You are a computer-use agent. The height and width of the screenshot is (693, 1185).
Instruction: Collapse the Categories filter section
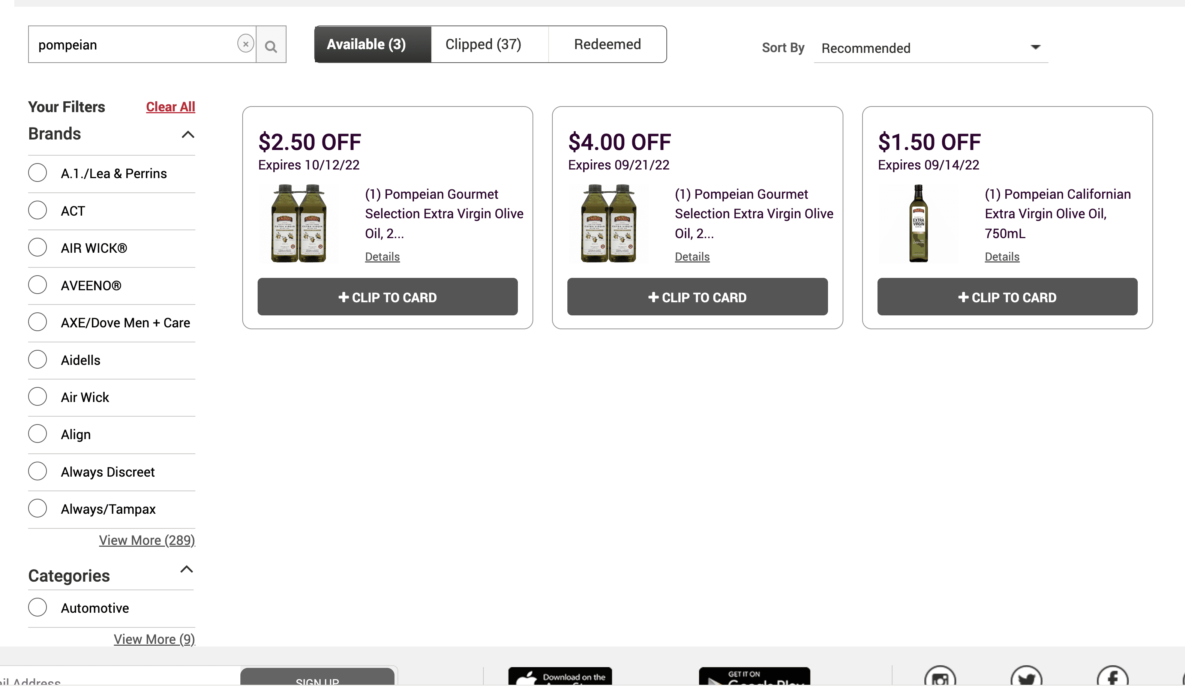tap(187, 570)
